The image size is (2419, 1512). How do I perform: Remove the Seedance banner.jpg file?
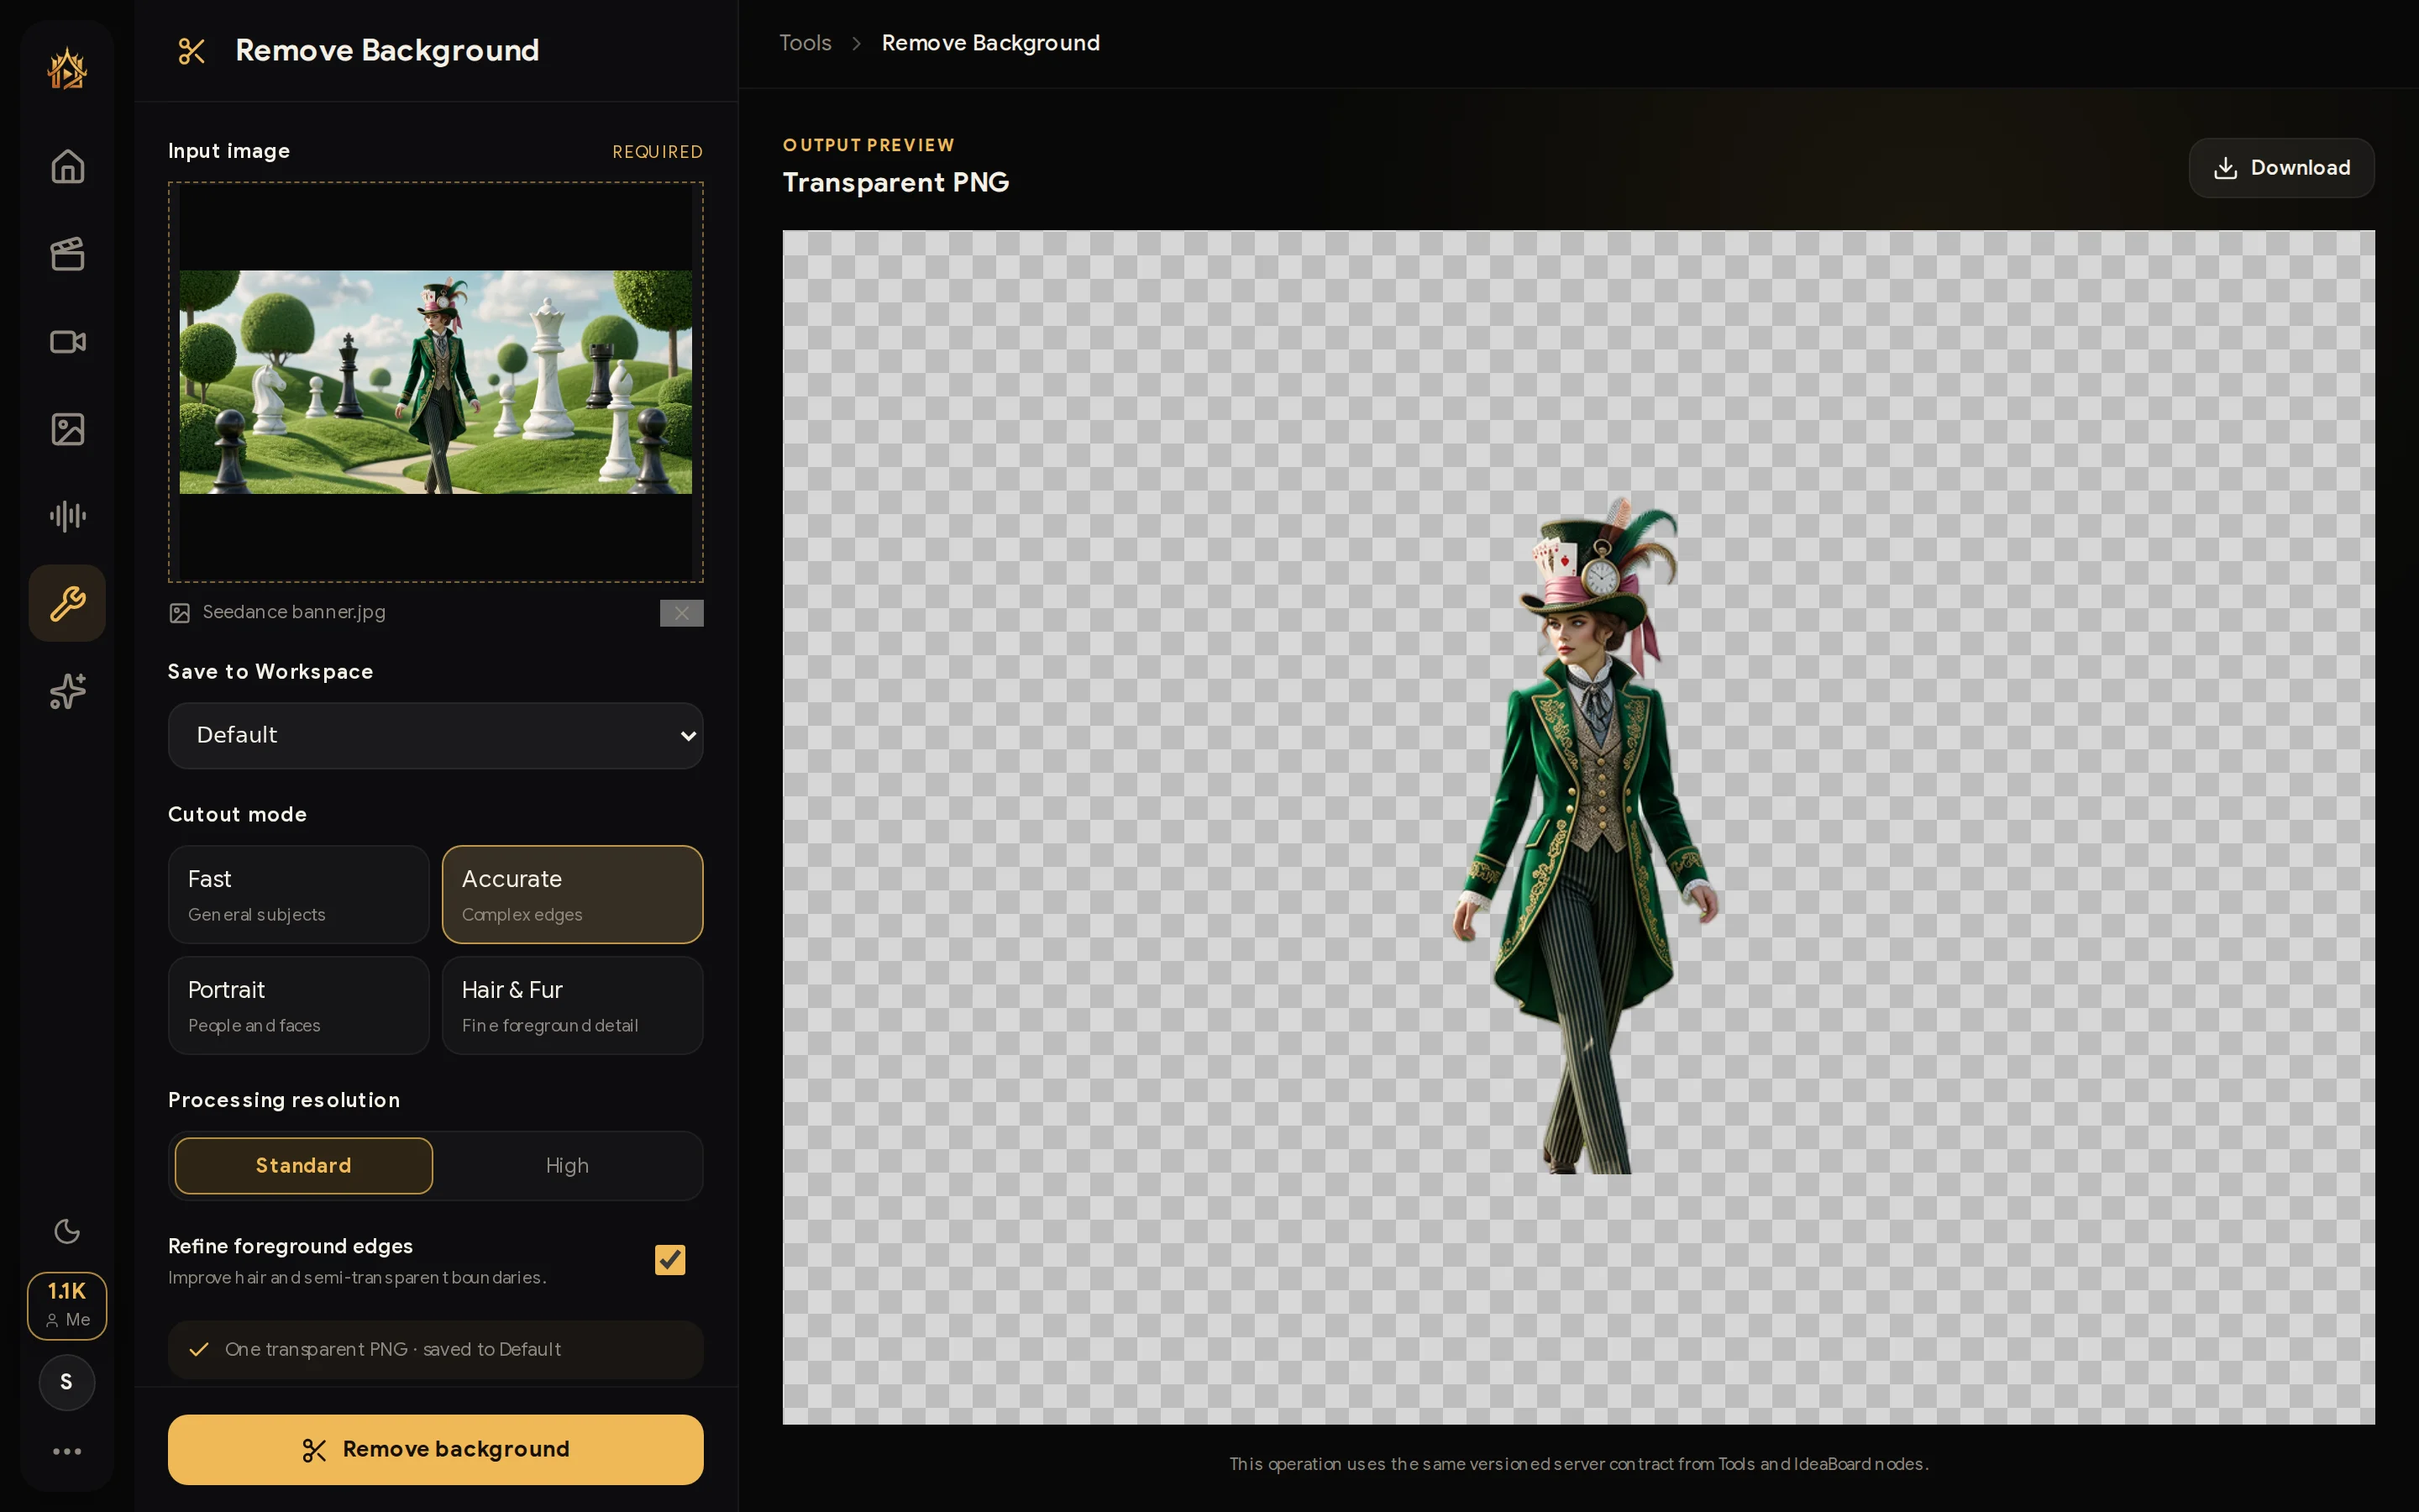[x=682, y=613]
